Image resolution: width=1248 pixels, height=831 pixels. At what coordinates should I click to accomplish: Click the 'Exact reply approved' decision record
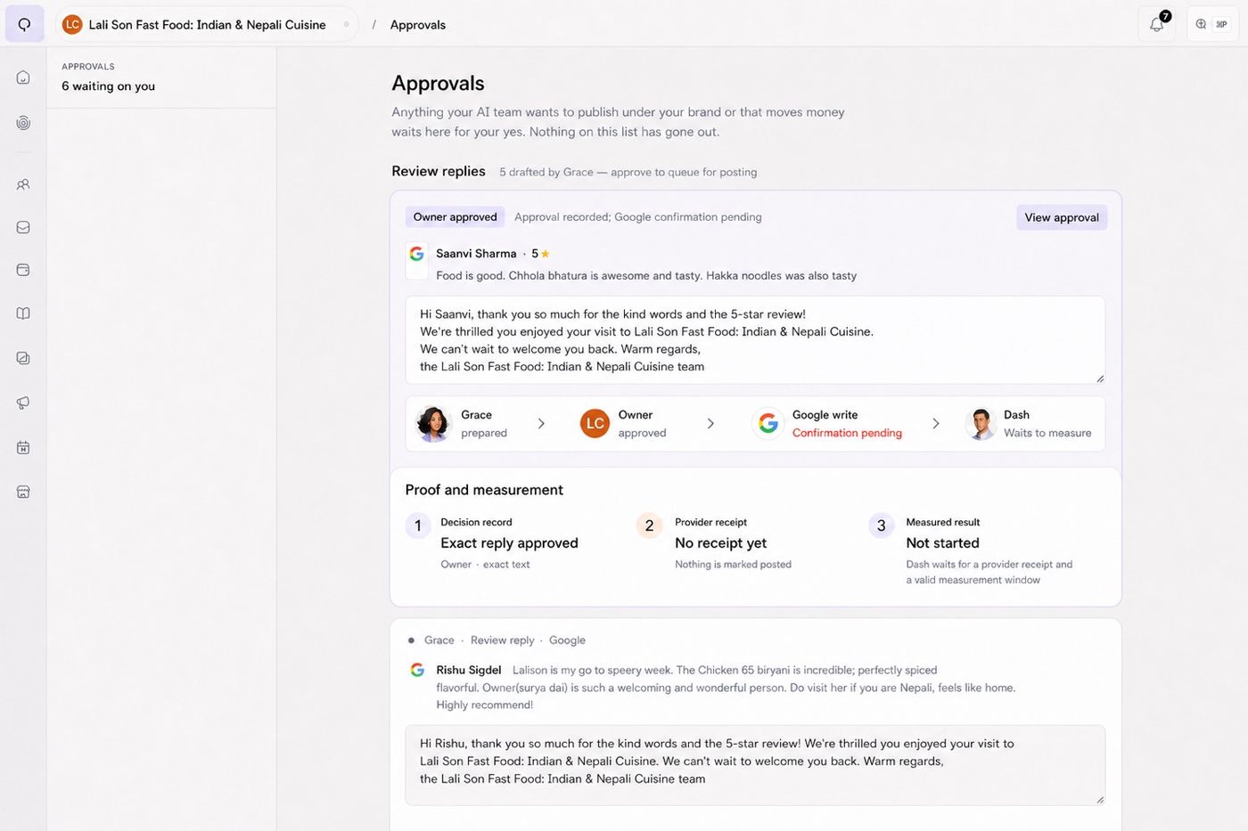(x=509, y=543)
